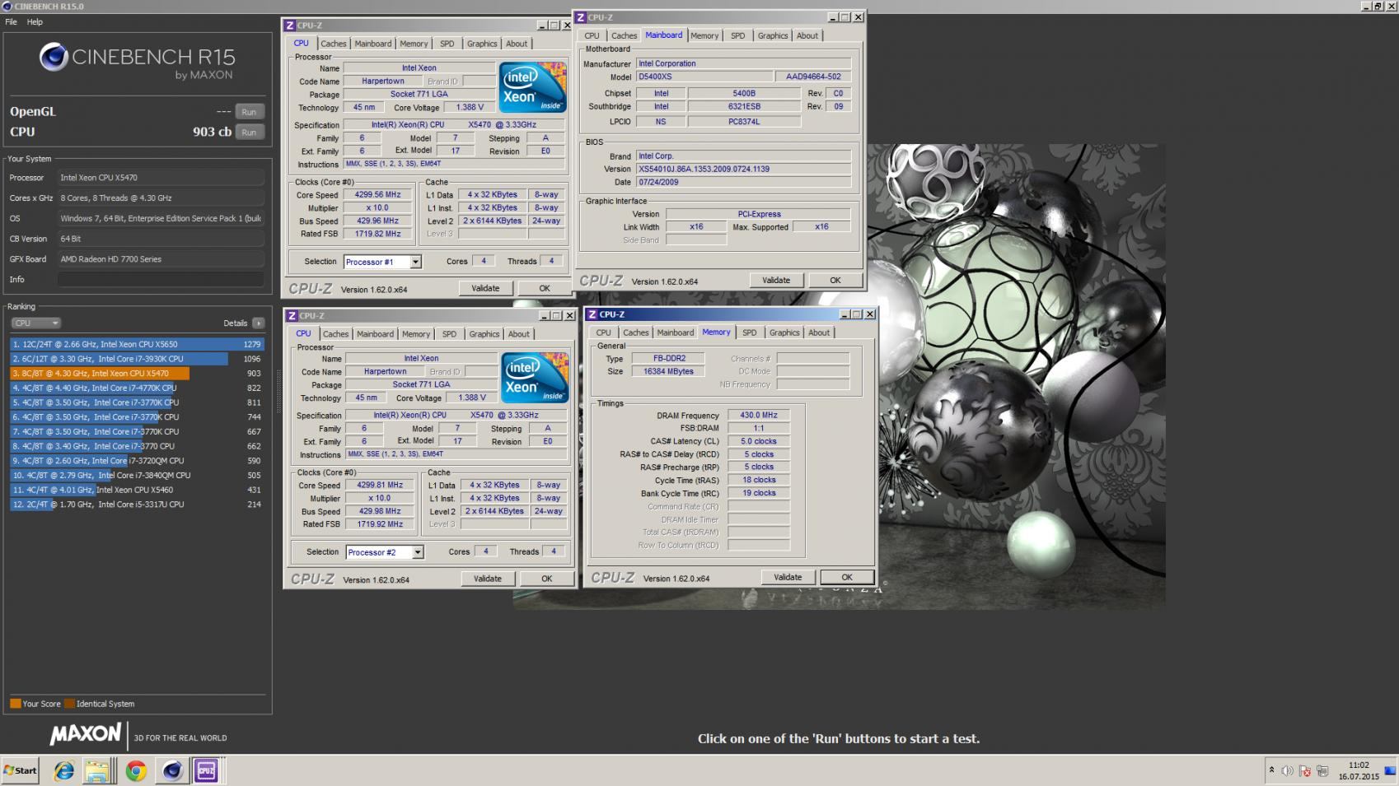
Task: Open SPD tab in Processor #1 window
Action: click(447, 44)
